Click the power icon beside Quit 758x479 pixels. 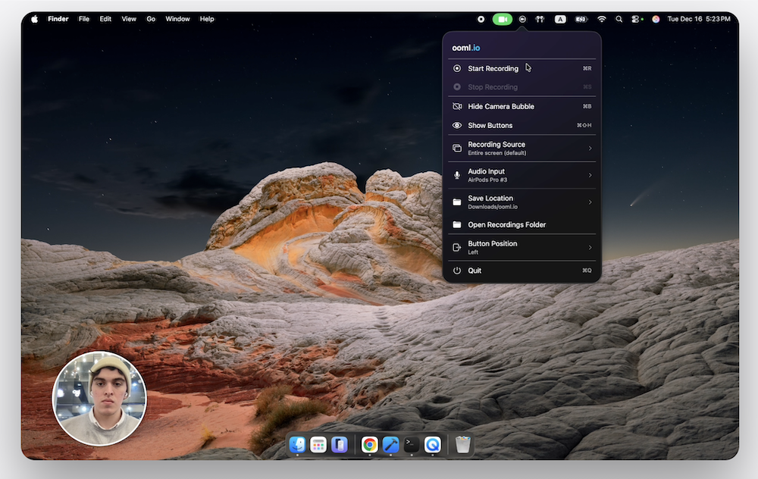[x=457, y=271]
